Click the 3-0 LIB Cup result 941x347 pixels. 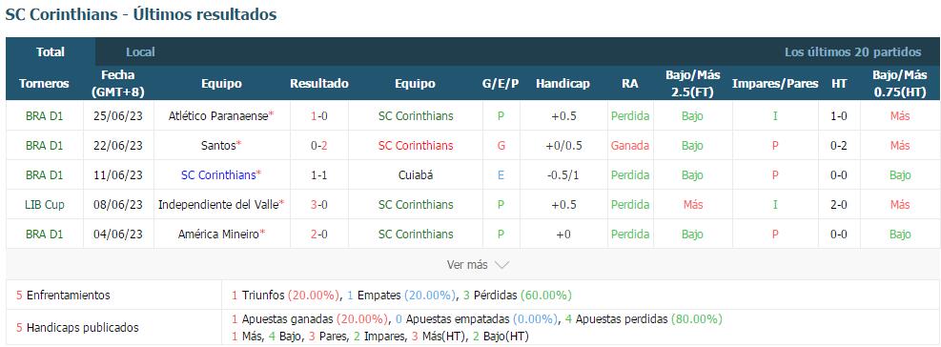(x=318, y=205)
